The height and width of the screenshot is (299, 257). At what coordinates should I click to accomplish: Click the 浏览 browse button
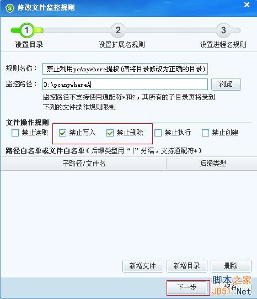point(226,84)
